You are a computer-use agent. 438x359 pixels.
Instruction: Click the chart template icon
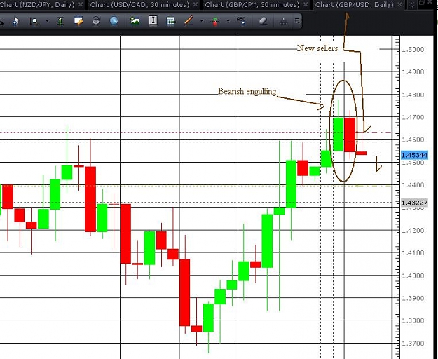170,21
